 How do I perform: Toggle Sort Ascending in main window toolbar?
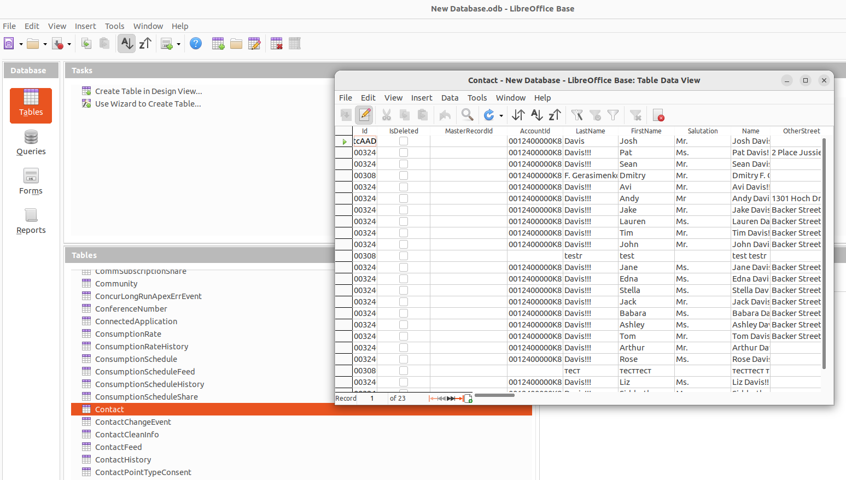pos(126,44)
